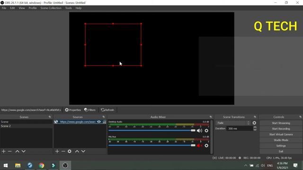
Task: Open source properties gear in Sources panel
Action: (70, 151)
